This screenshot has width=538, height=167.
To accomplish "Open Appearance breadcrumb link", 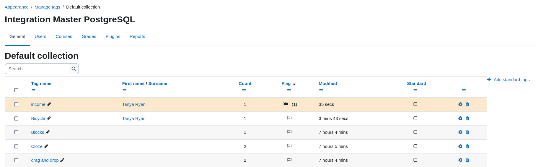I will 17,7.
